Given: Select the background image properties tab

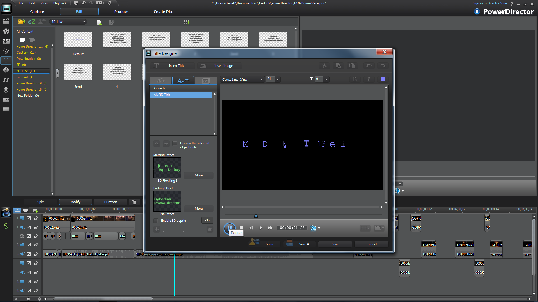Looking at the screenshot, I should pos(206,81).
